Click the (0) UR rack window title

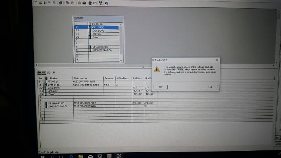(98, 18)
